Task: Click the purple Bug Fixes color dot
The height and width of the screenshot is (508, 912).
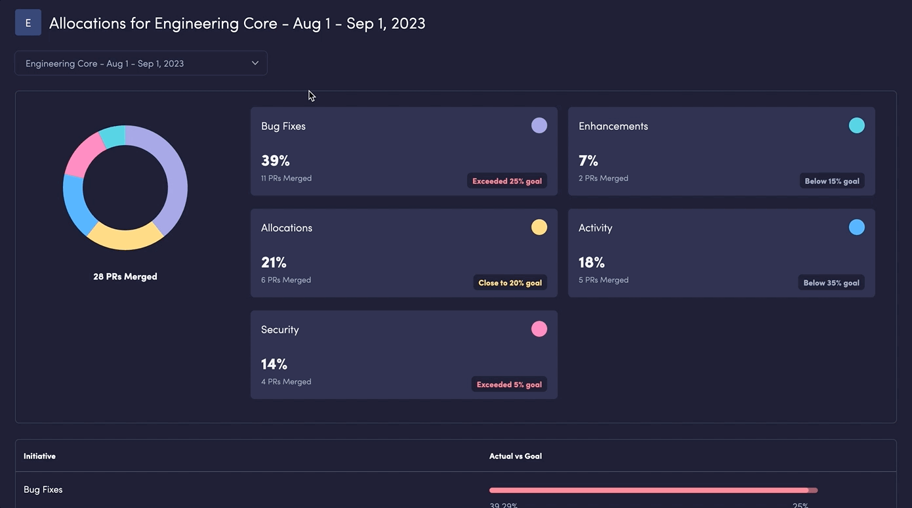Action: click(539, 125)
